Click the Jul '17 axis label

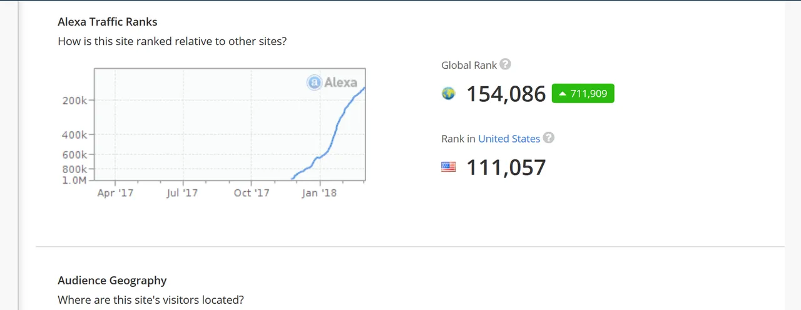tap(182, 192)
